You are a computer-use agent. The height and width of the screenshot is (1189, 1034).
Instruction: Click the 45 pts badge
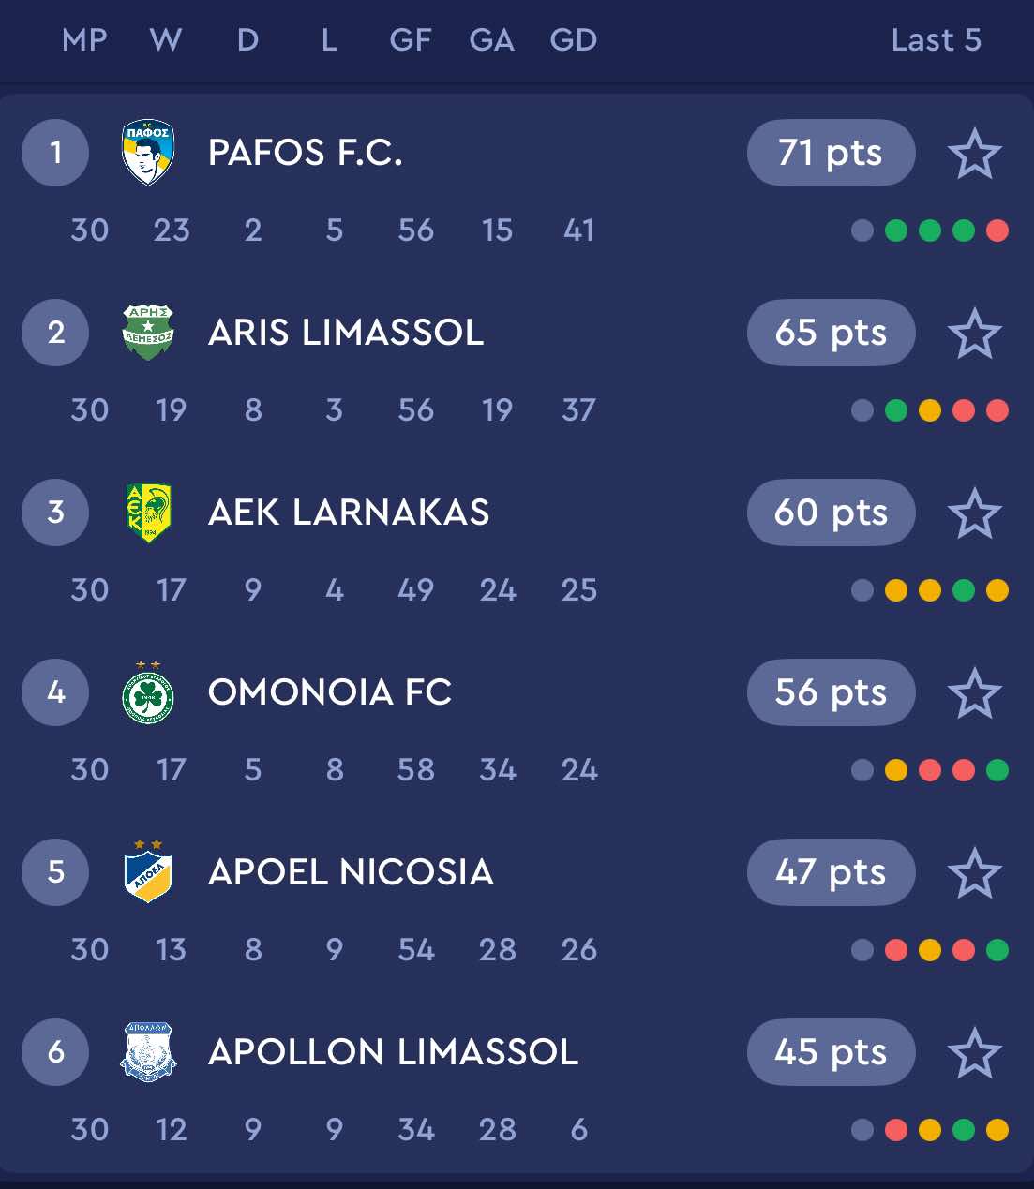831,1052
